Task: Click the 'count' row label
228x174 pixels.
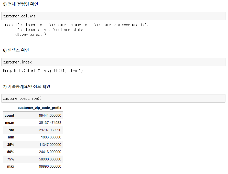Action: 9,115
